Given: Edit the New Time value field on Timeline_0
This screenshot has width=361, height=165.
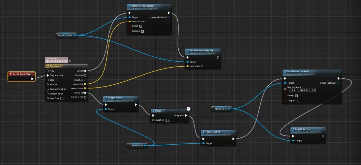Looking at the screenshot, I should tap(63, 98).
